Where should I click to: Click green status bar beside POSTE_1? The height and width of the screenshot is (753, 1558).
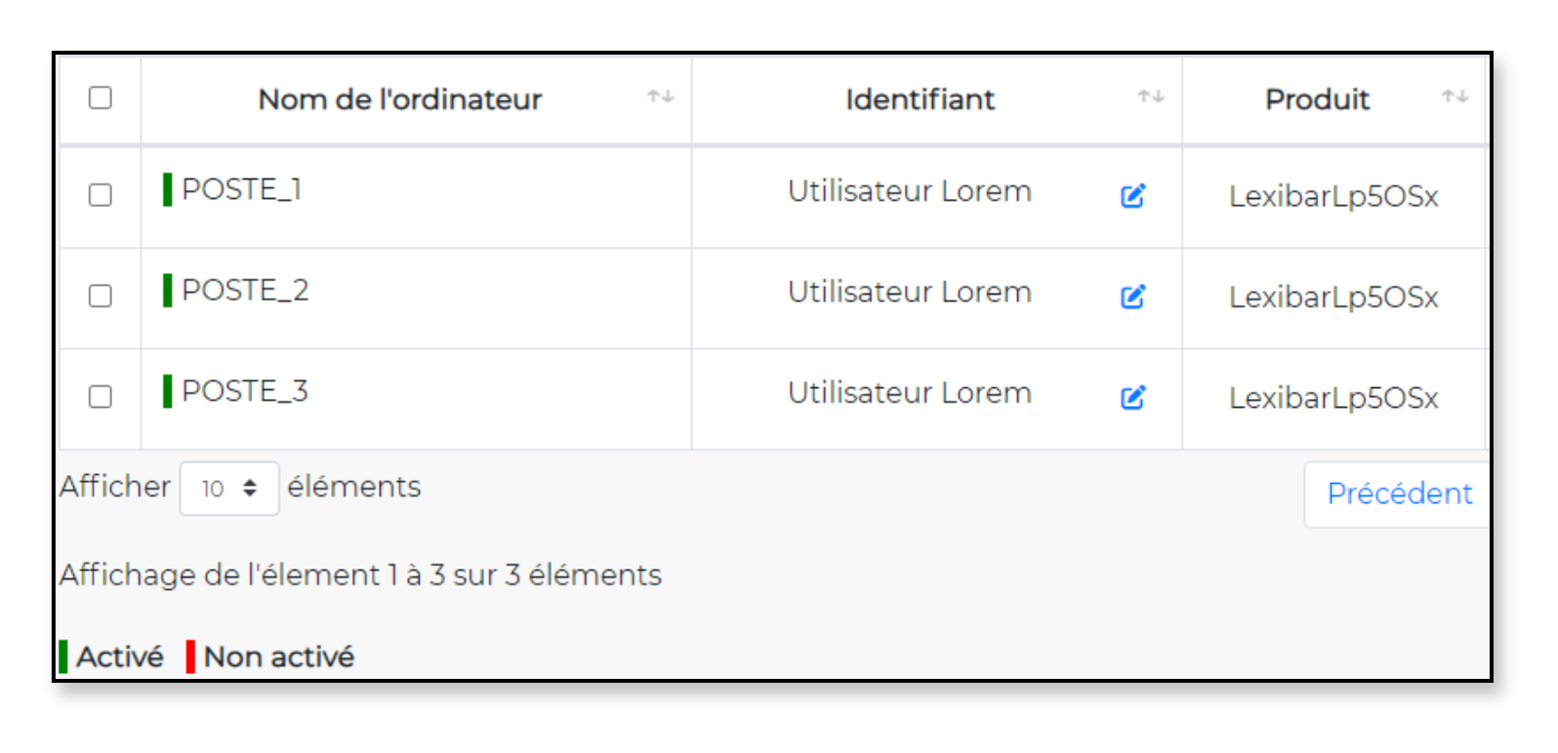click(x=168, y=189)
